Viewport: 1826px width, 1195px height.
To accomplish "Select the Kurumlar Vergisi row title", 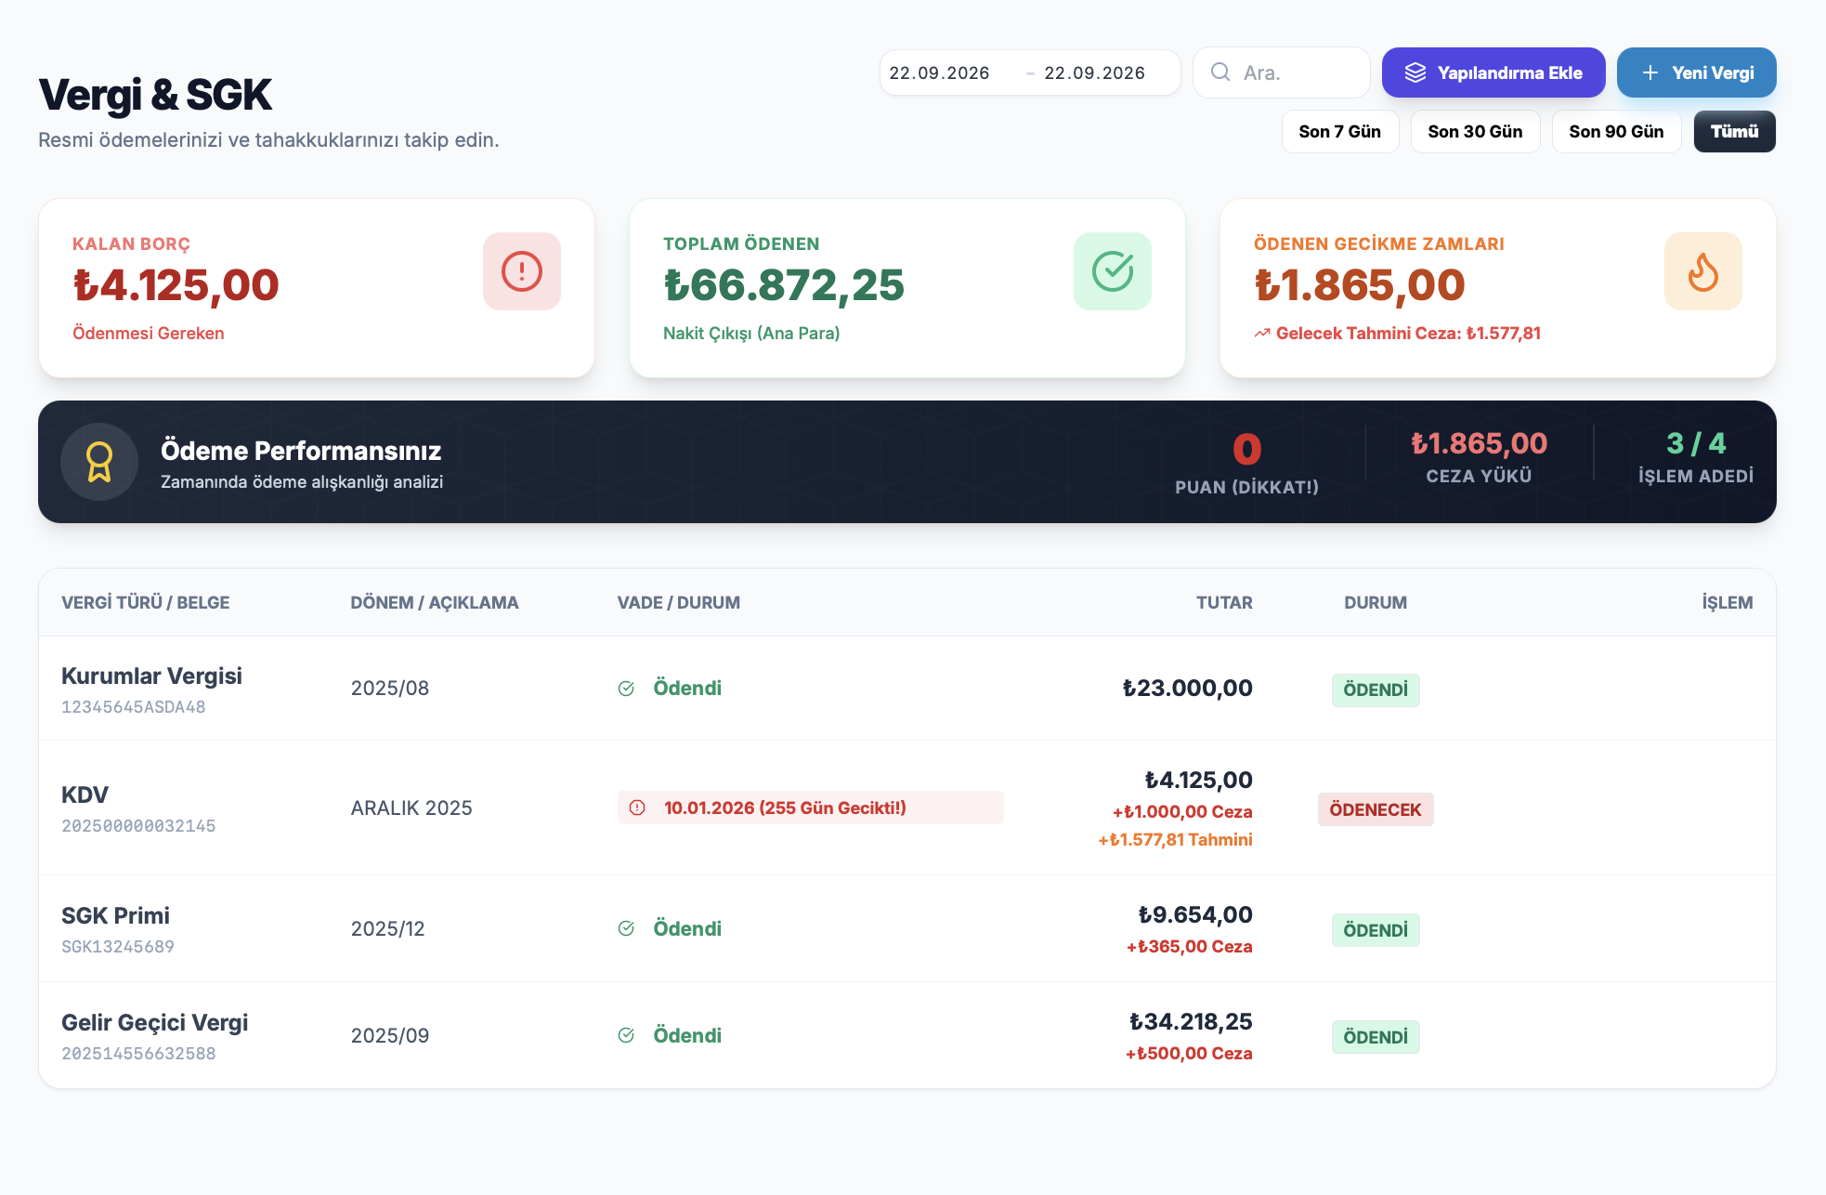I will [151, 676].
